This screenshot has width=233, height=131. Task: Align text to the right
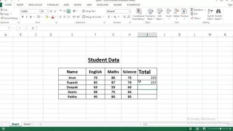(68, 17)
